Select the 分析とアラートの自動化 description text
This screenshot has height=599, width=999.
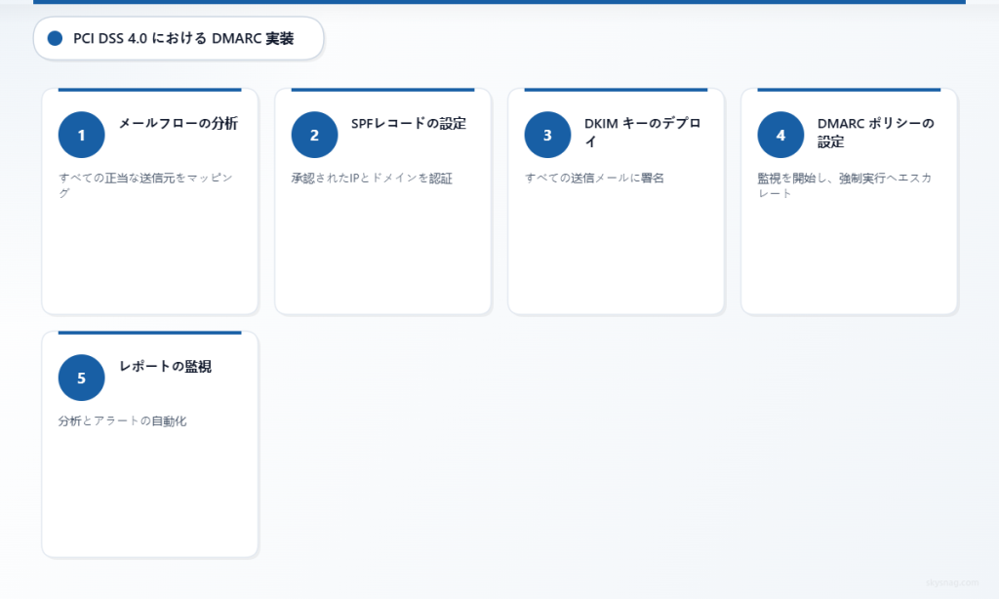[123, 421]
